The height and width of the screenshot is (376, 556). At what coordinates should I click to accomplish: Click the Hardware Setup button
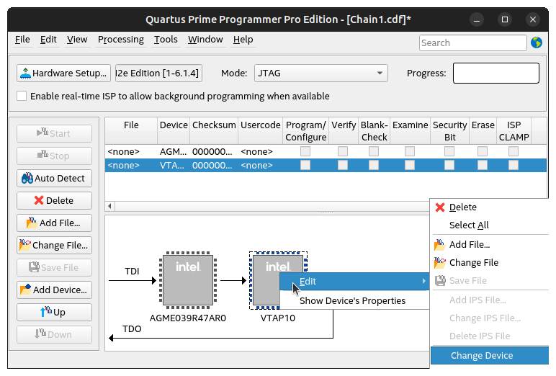(63, 73)
